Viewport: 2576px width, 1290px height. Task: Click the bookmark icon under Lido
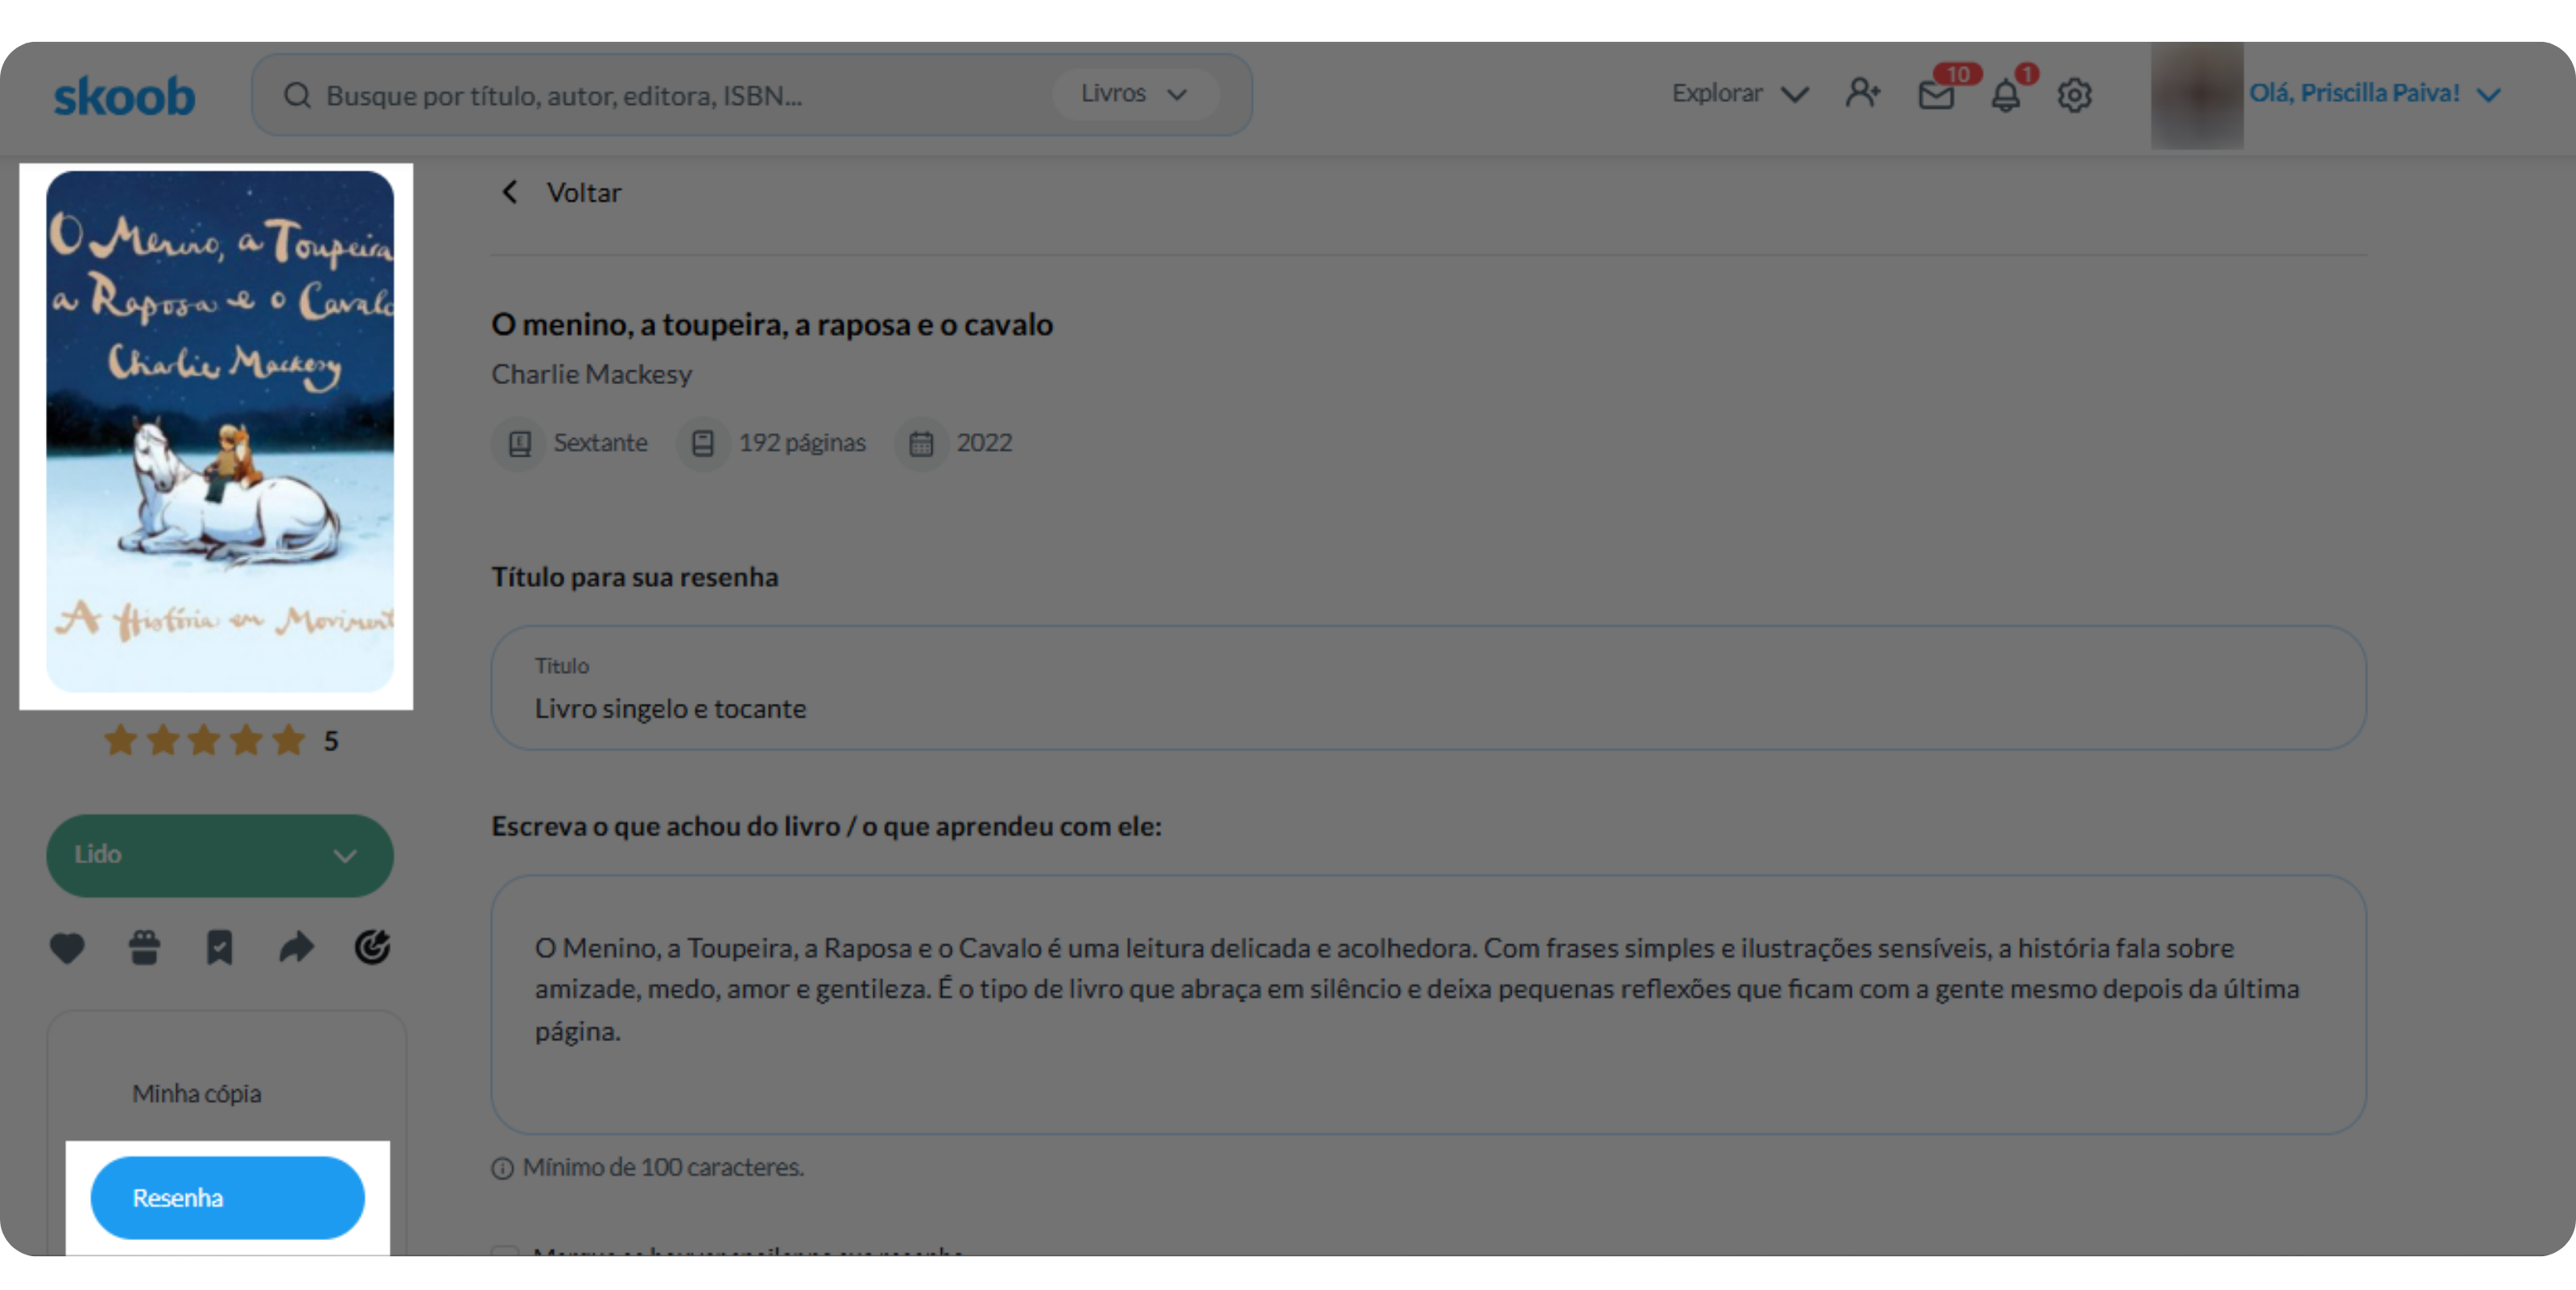[x=220, y=947]
